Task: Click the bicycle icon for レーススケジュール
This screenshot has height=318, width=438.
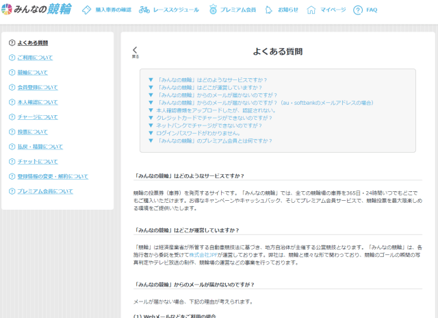Action: (144, 10)
